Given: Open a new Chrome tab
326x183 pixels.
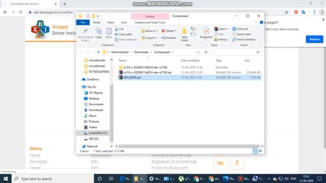Looking at the screenshot, I should (x=65, y=4).
